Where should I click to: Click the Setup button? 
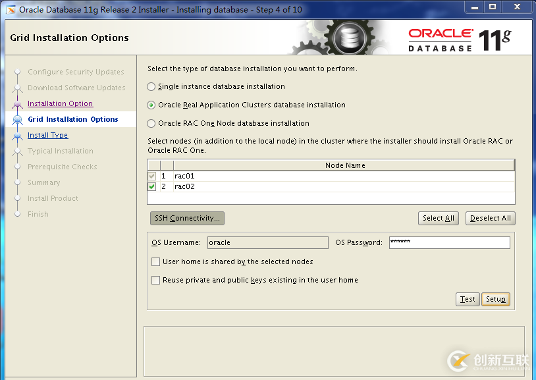496,299
